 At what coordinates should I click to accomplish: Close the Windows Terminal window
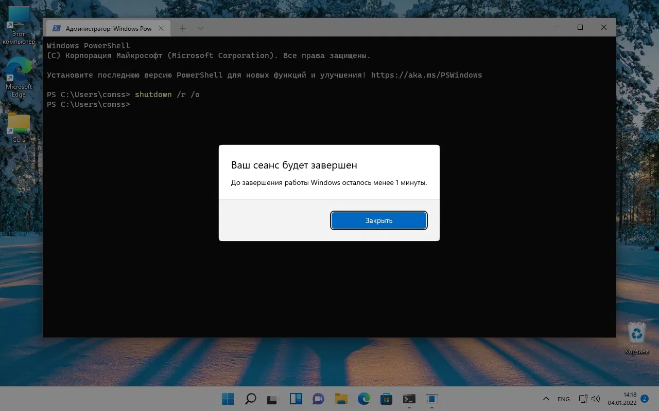(x=604, y=27)
